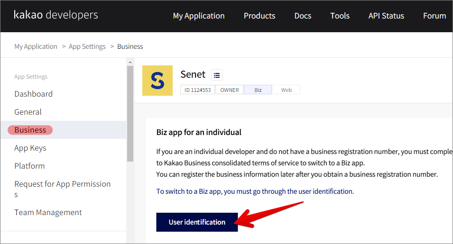The width and height of the screenshot is (453, 244).
Task: Click the kakao developers logo
Action: pyautogui.click(x=56, y=15)
